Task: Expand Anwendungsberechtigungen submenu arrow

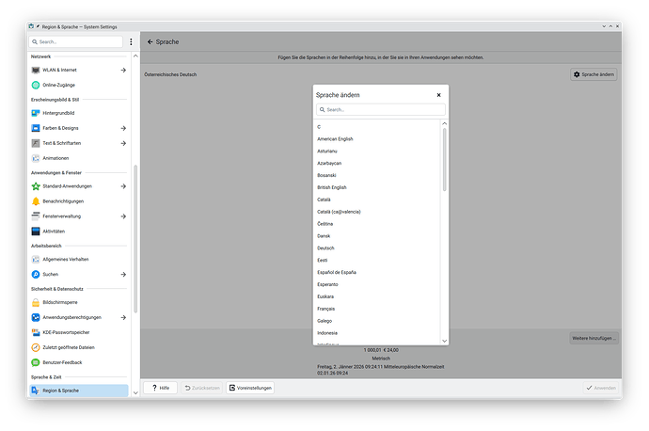Action: coord(123,317)
